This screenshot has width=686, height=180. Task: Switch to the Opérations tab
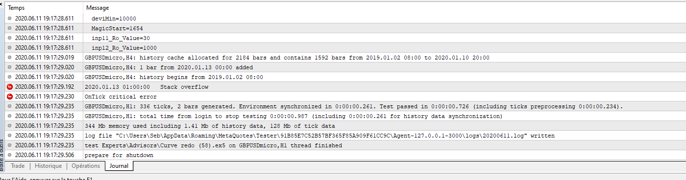click(x=86, y=166)
